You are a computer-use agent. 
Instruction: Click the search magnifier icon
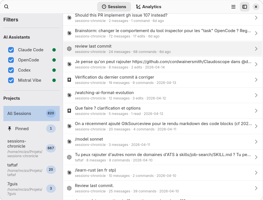(6, 6)
